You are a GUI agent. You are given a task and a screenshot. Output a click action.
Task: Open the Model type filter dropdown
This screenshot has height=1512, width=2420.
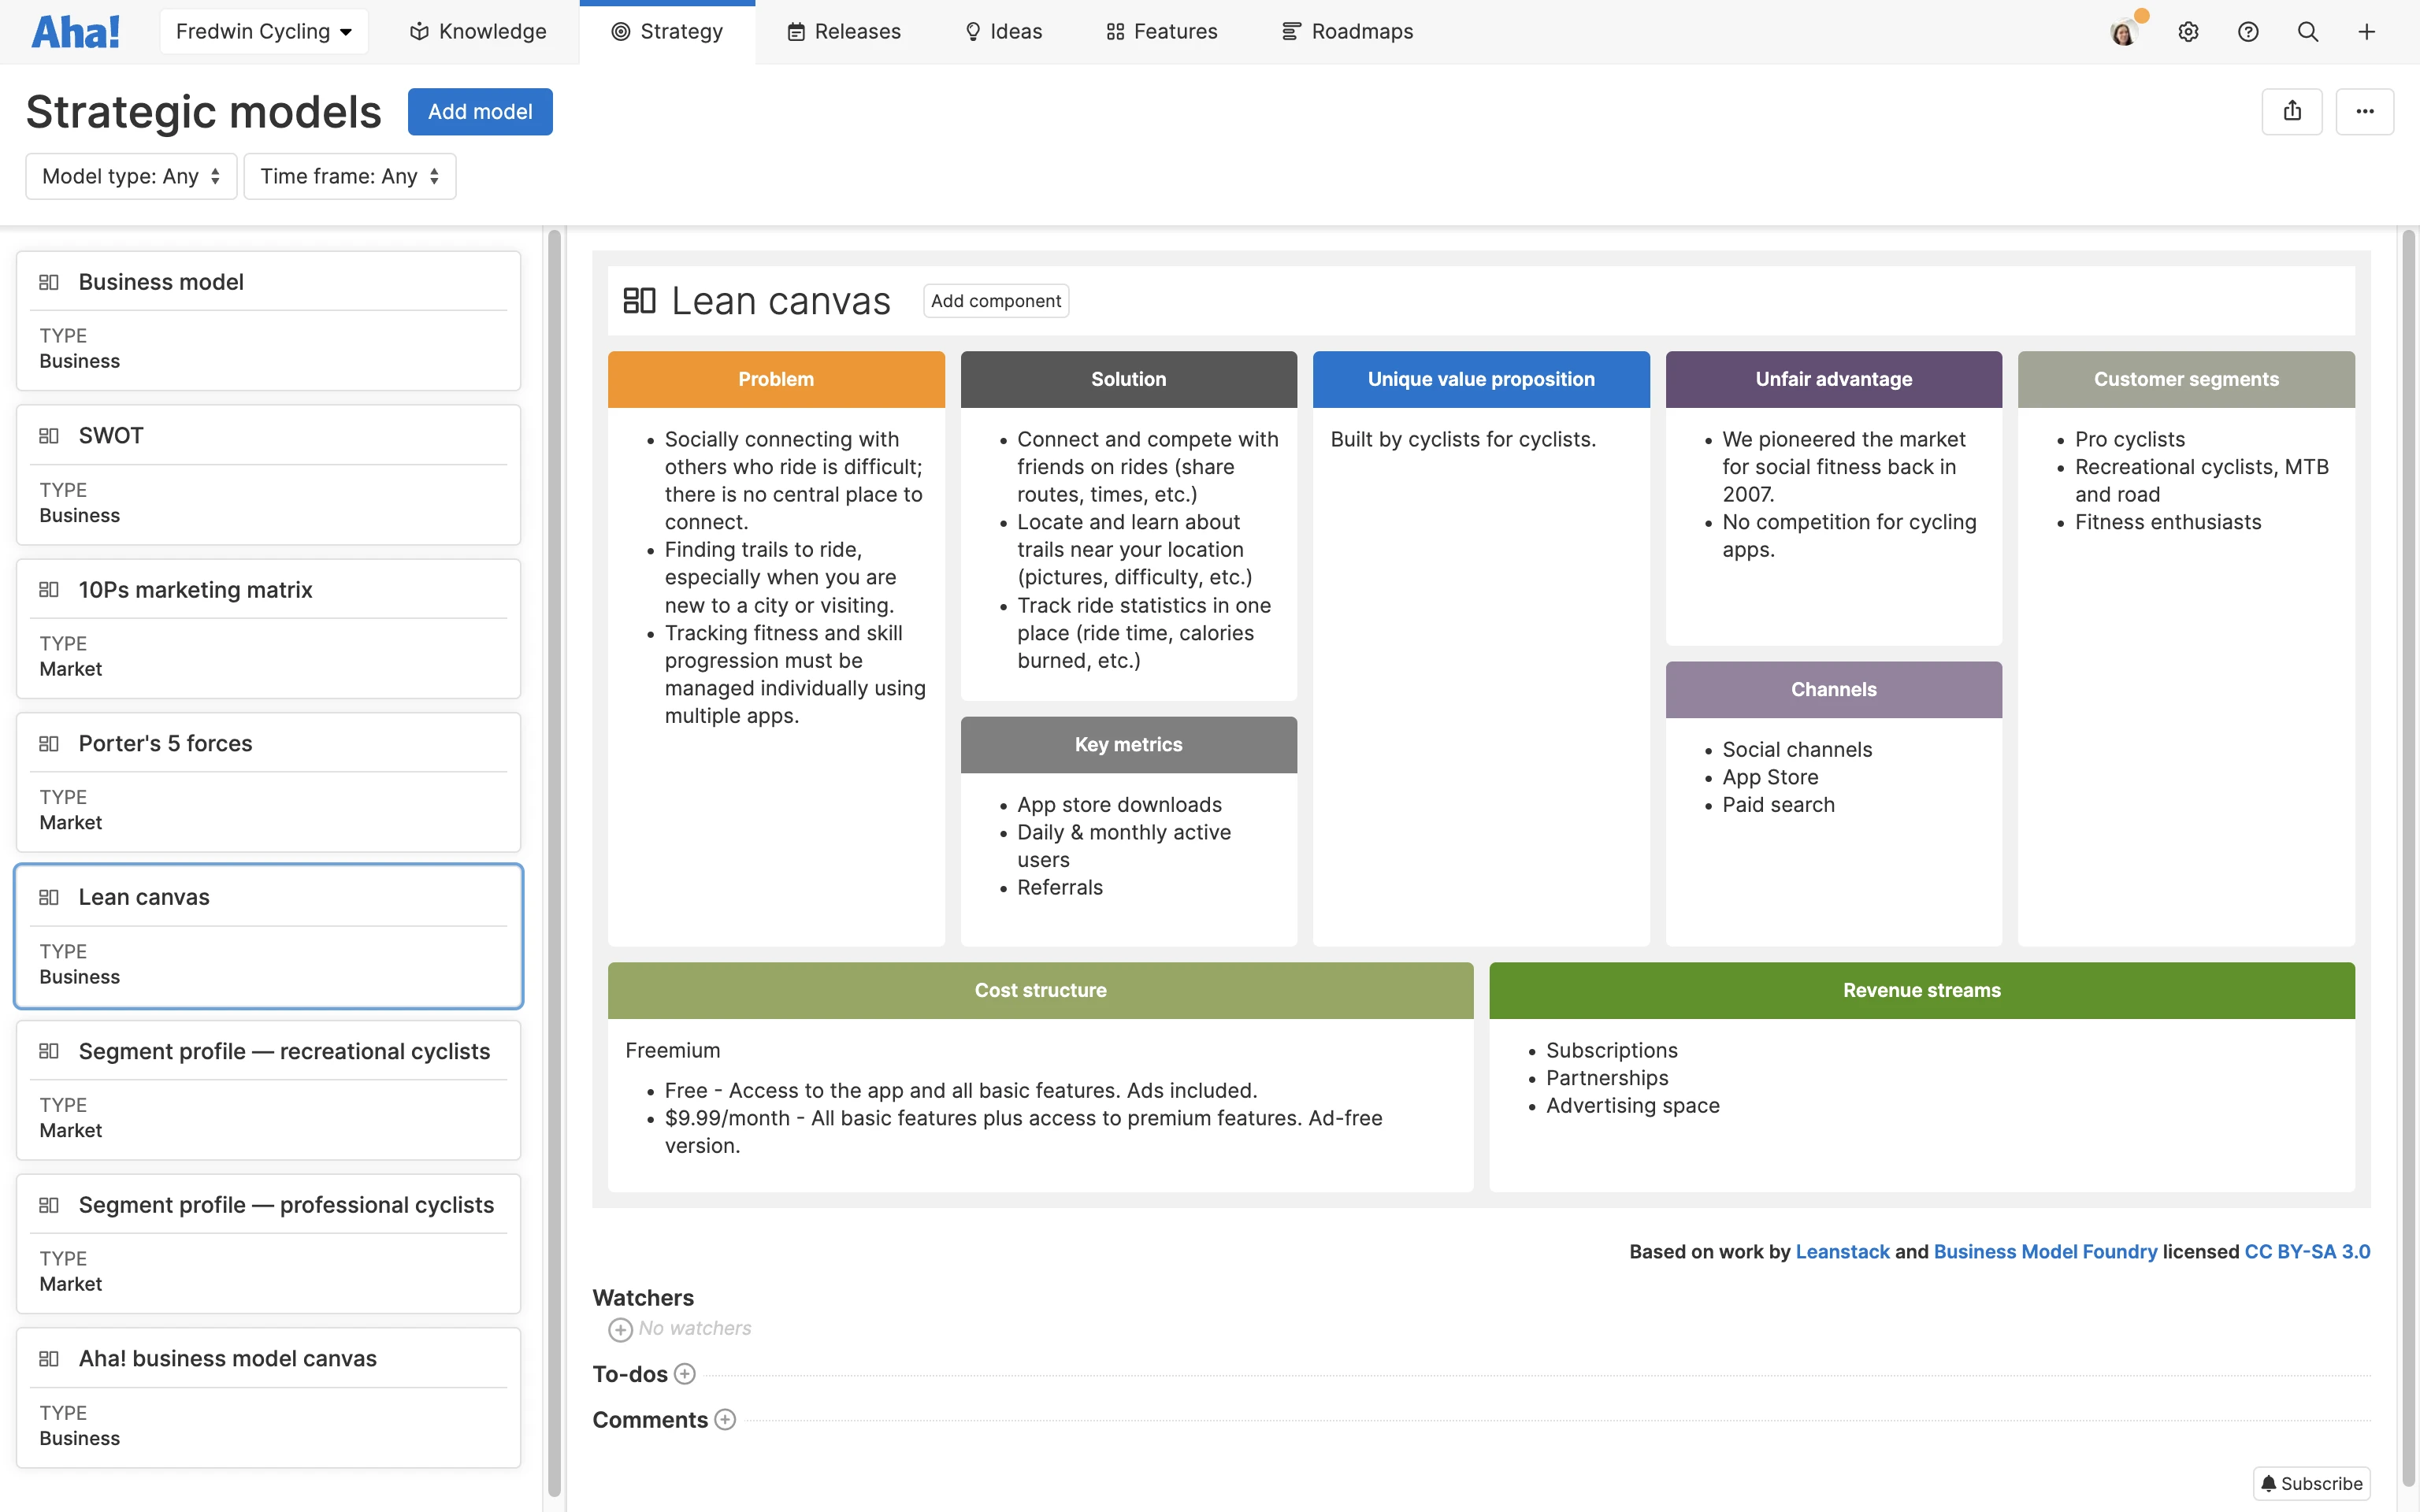pos(131,177)
